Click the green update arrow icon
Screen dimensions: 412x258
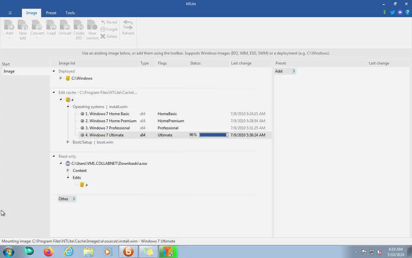coord(384,12)
